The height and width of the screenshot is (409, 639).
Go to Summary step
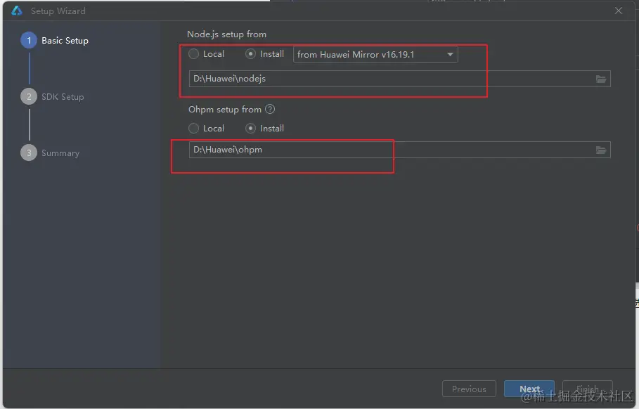click(x=50, y=152)
